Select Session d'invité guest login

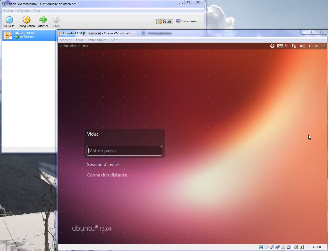(103, 164)
